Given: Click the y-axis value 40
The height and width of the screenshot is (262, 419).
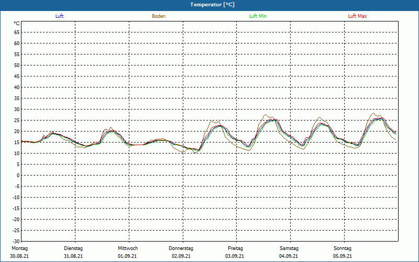Looking at the screenshot, I should click(x=17, y=88).
